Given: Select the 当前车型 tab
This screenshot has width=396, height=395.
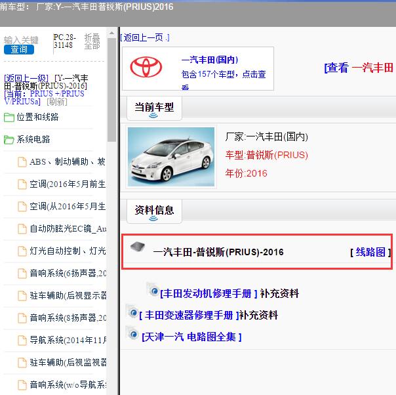Looking at the screenshot, I should pyautogui.click(x=154, y=108).
